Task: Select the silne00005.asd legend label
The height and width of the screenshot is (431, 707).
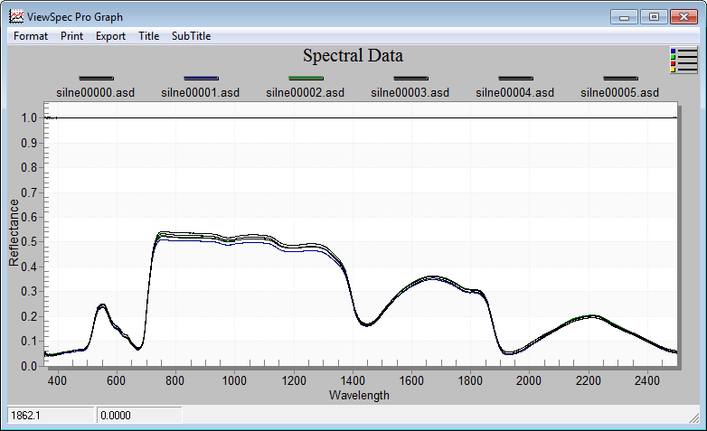Action: (x=620, y=92)
